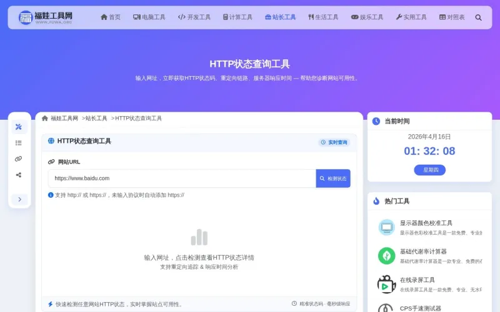Open the 电脑工具 menu
Viewport: 500px width, 312px height.
click(149, 17)
